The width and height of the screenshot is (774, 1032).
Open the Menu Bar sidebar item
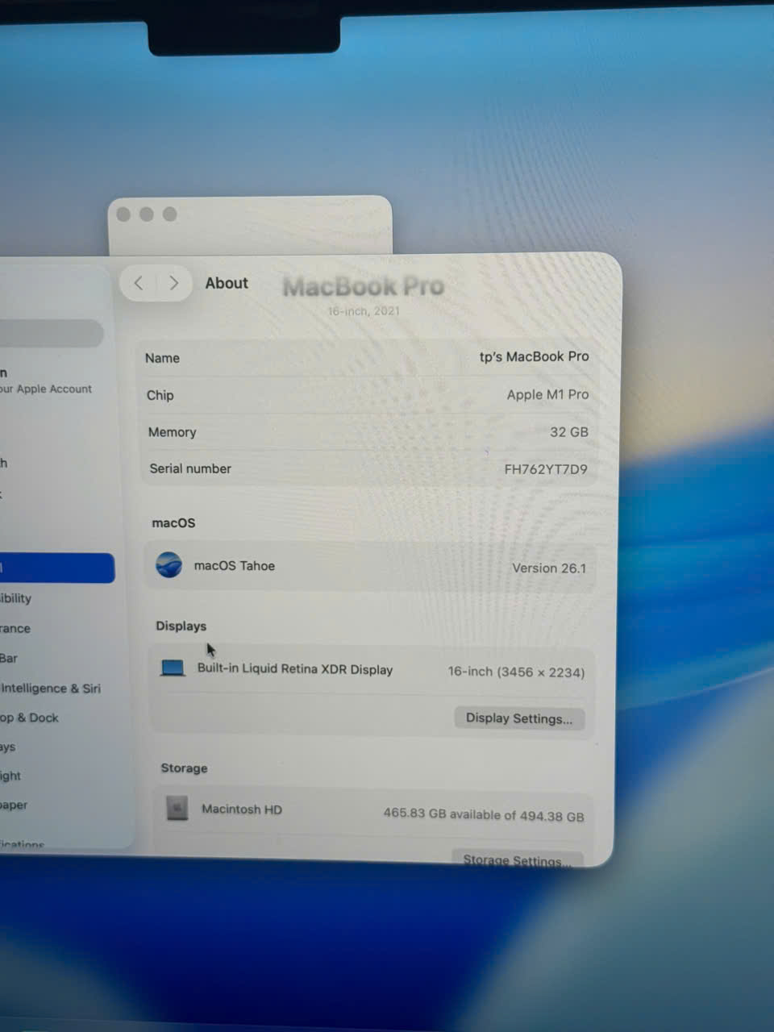click(9, 658)
